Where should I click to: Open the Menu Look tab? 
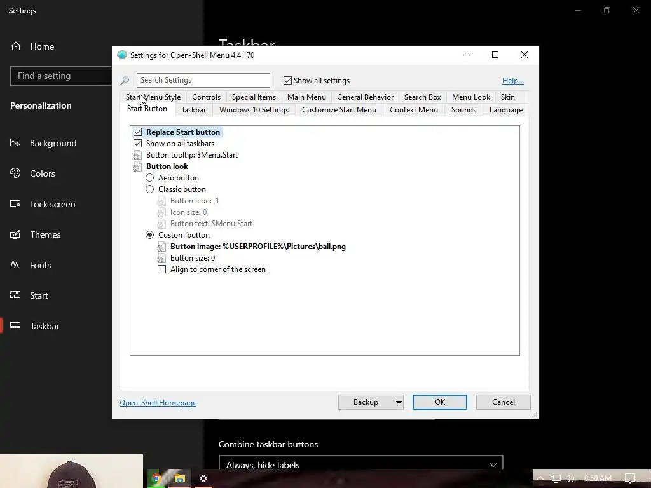[471, 97]
